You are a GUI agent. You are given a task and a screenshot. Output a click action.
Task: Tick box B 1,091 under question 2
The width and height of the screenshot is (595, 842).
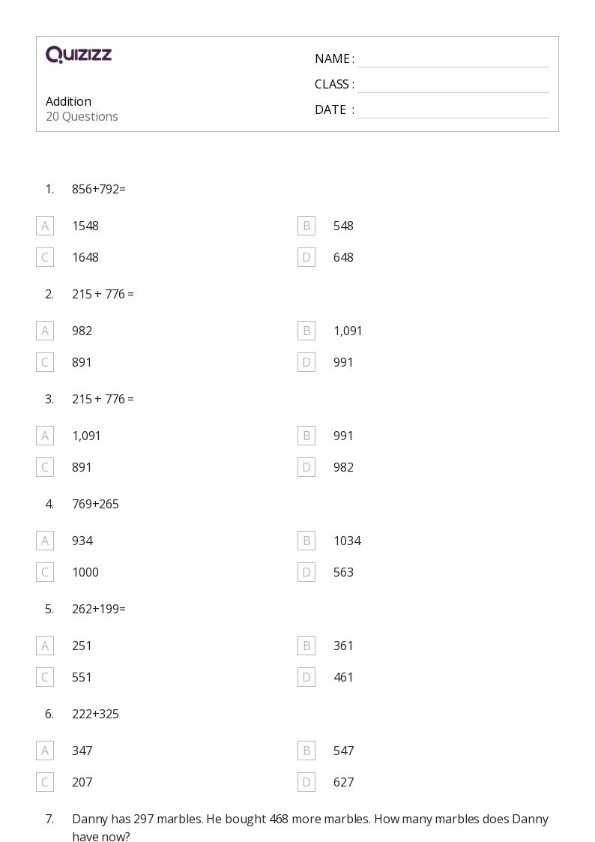[306, 331]
